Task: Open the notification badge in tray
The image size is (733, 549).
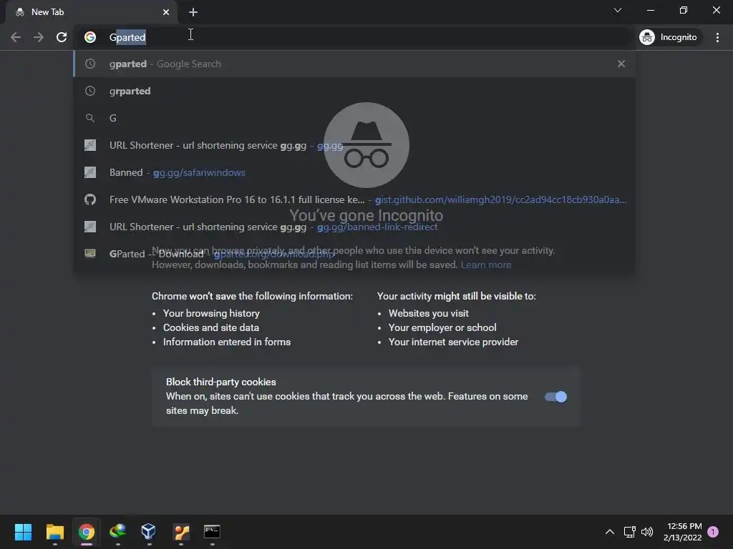Action: coord(713,532)
